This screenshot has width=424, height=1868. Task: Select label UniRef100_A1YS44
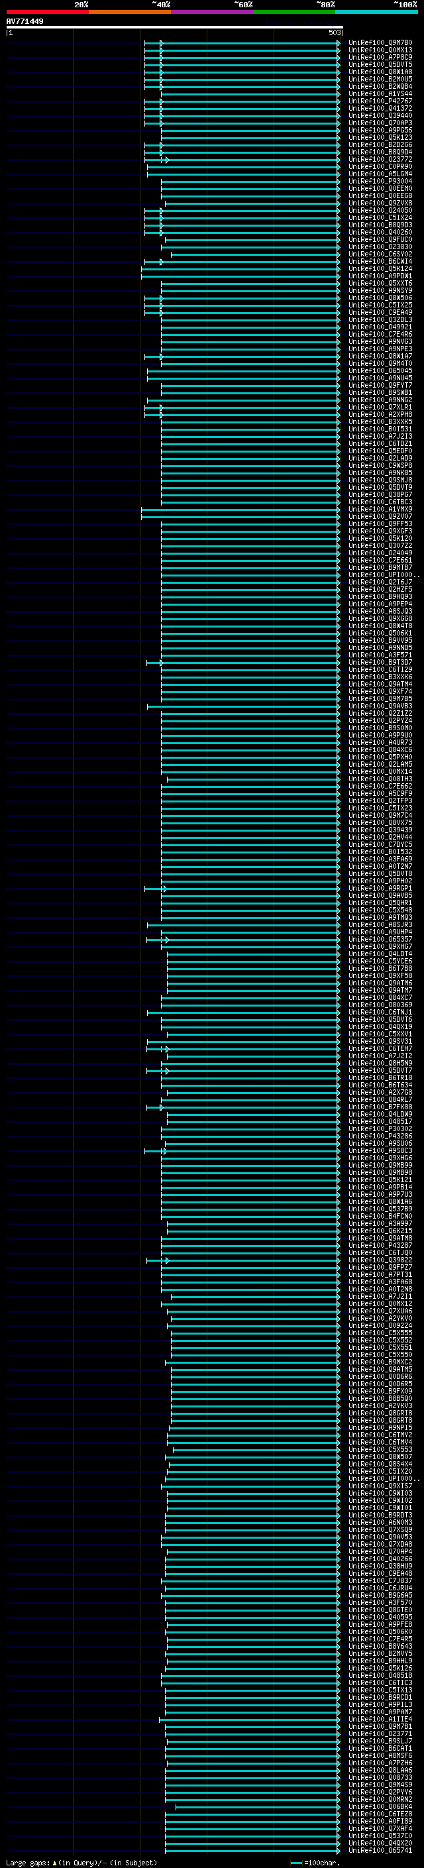pos(380,93)
